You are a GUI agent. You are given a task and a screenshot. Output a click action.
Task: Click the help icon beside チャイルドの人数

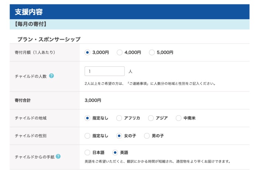point(51,76)
